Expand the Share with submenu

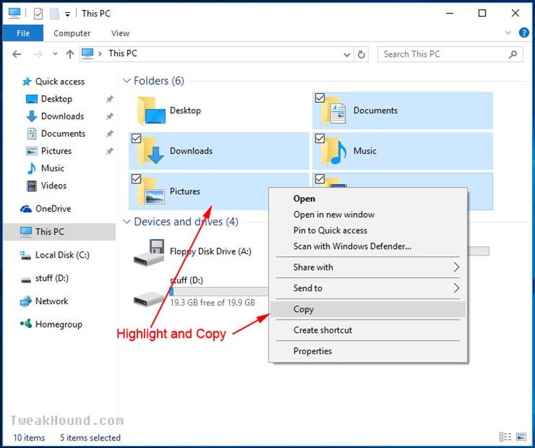point(368,267)
